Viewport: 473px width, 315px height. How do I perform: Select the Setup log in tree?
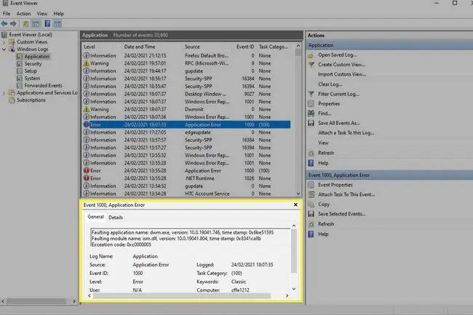tap(31, 71)
